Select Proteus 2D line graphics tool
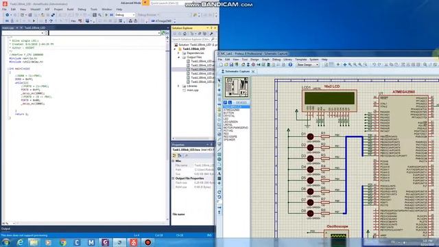This screenshot has width=439, height=247. point(219,150)
